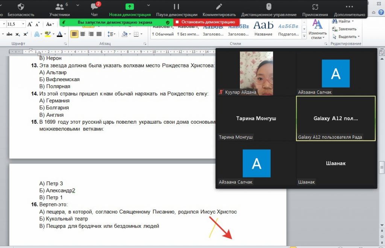Open Изменить стили menu
Viewport: 385px width, 248px height.
pos(318,29)
